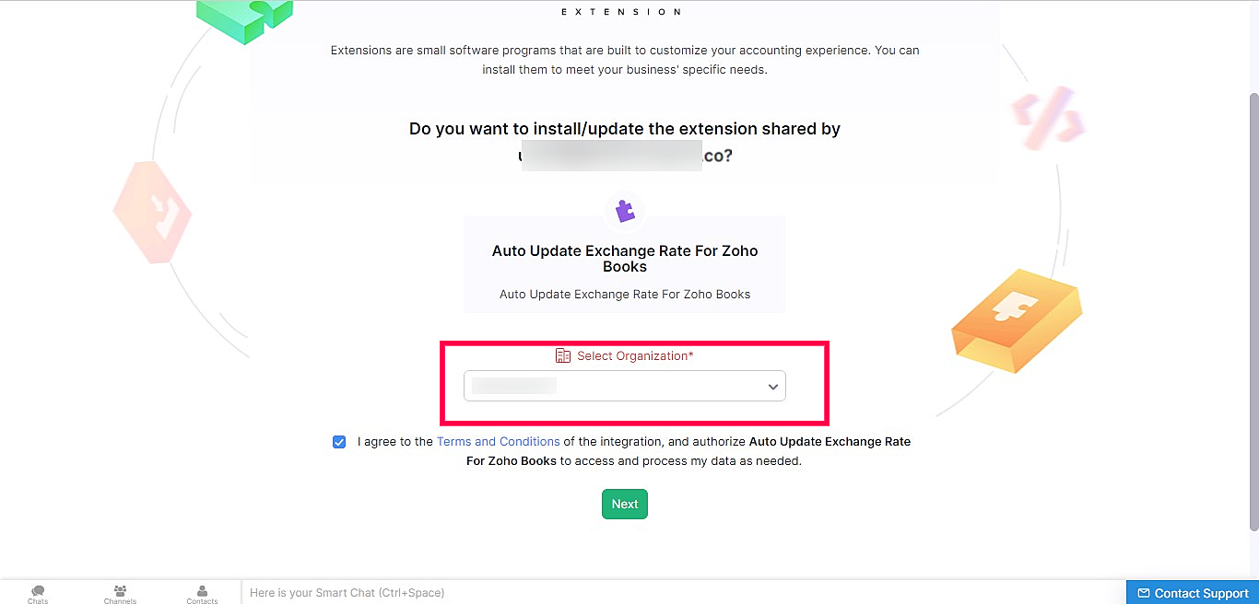Click the Contact Support button
Viewport: 1259px width, 604px height.
coord(1193,592)
